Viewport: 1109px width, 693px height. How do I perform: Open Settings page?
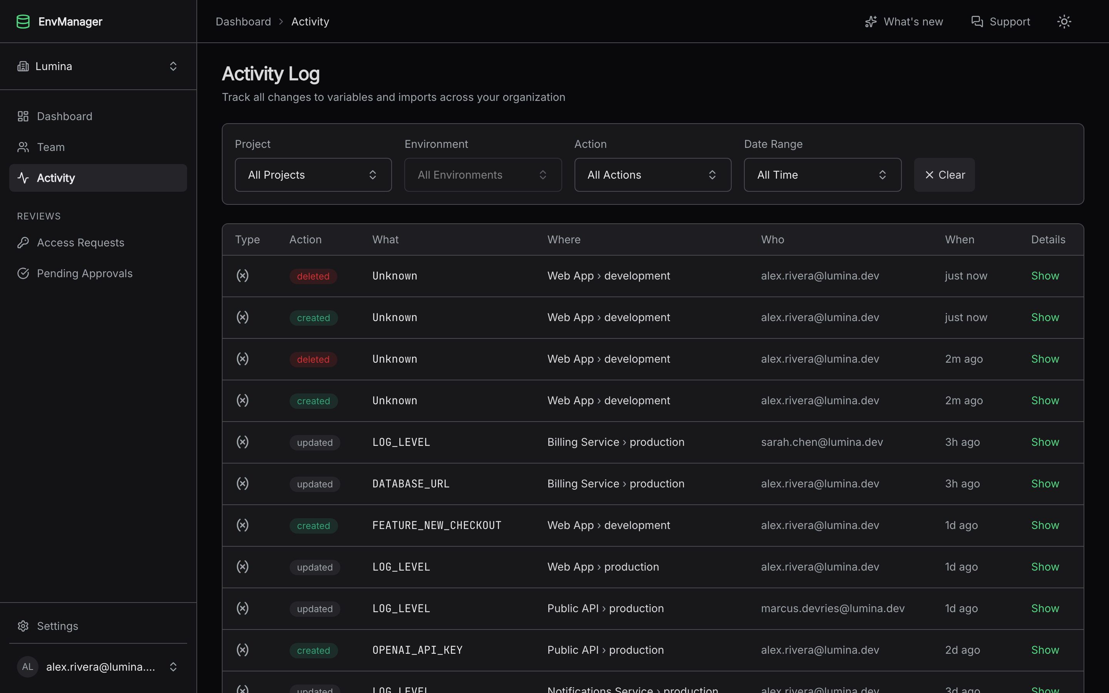pos(98,626)
